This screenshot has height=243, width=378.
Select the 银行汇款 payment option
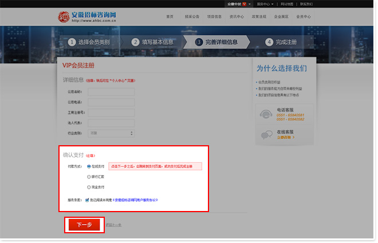click(89, 177)
